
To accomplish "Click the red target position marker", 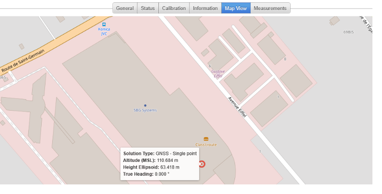I will [x=202, y=164].
